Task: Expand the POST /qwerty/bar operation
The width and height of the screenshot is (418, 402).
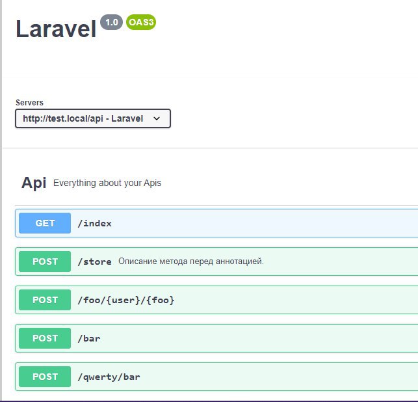Action: (x=216, y=377)
